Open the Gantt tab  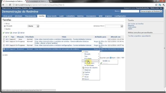coord(61,16)
